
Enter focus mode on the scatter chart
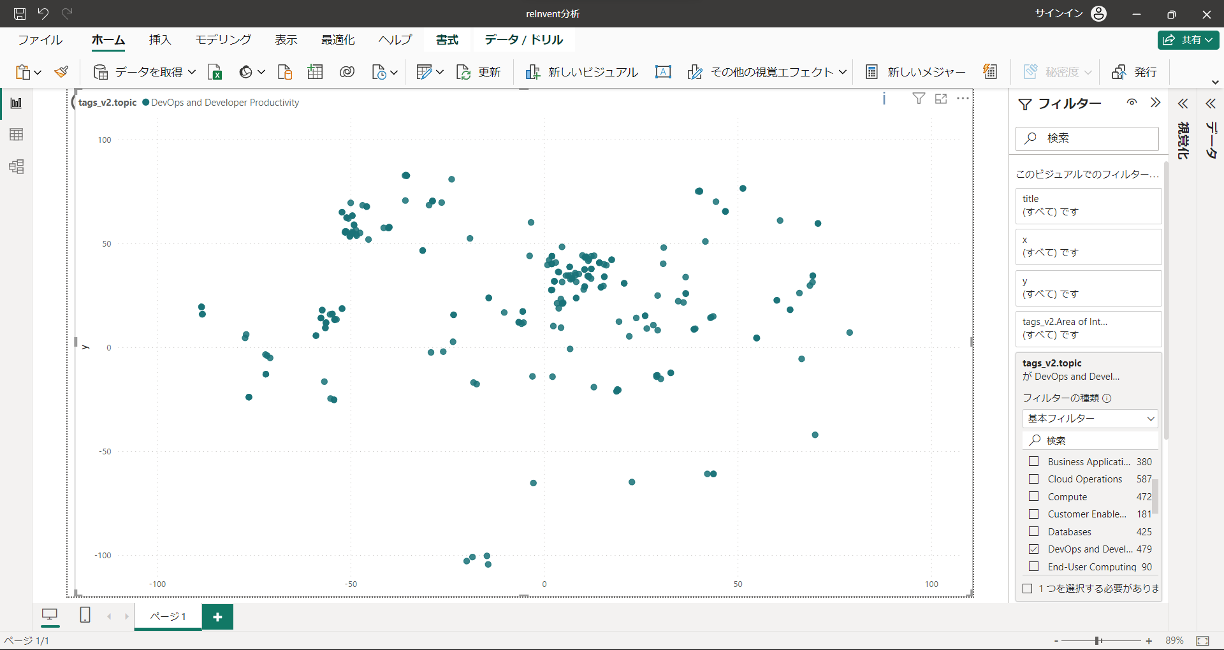(x=941, y=98)
